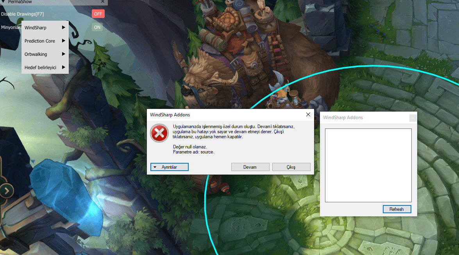The height and width of the screenshot is (255, 459).
Task: Expand the Prediction Core submenu arrow
Action: click(x=64, y=41)
